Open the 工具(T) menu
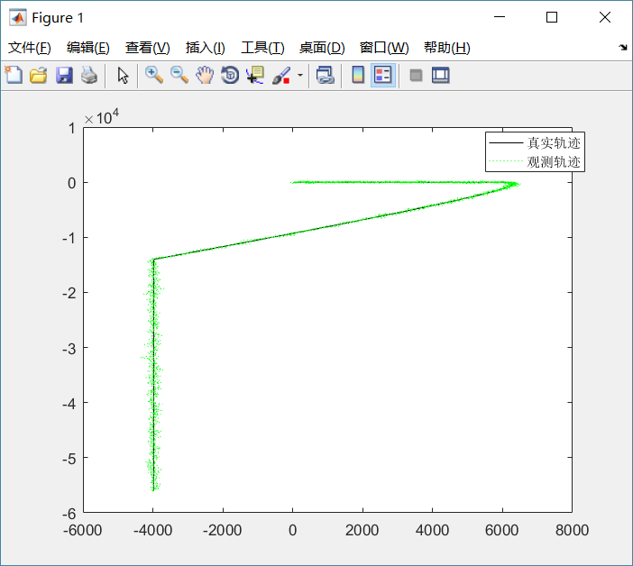The image size is (633, 566). click(x=261, y=48)
